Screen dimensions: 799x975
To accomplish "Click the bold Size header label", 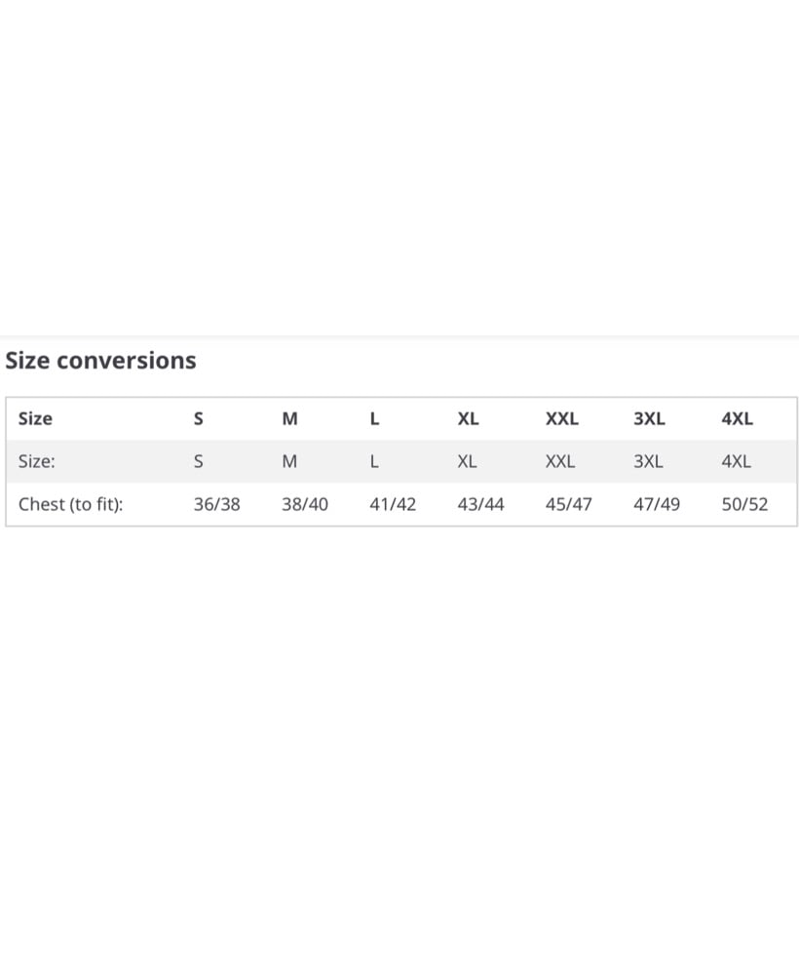I will 35,418.
